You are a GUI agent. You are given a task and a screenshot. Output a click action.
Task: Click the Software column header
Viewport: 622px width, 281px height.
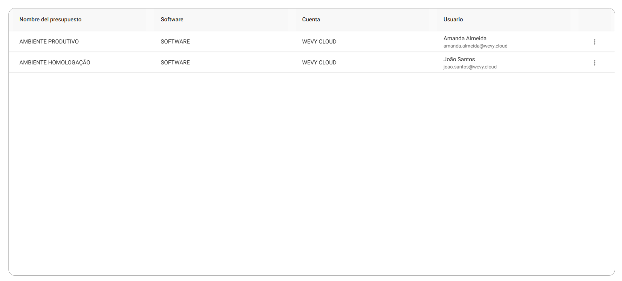click(172, 19)
